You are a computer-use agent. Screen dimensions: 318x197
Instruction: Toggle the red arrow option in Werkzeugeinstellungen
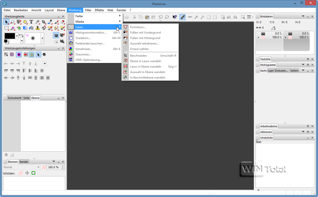[x=25, y=54]
